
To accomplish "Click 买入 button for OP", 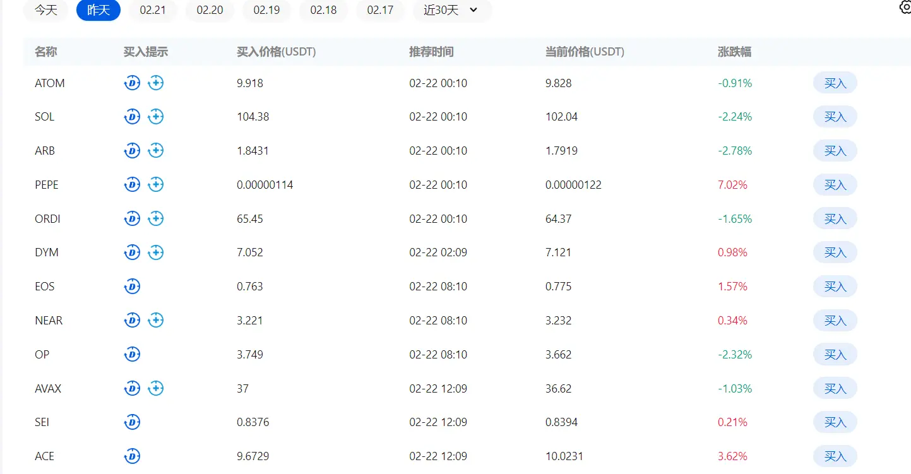I will click(x=835, y=355).
